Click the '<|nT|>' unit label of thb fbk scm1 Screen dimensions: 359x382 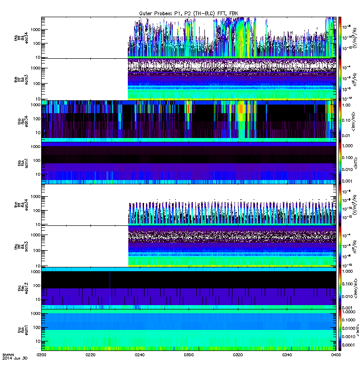click(x=355, y=163)
